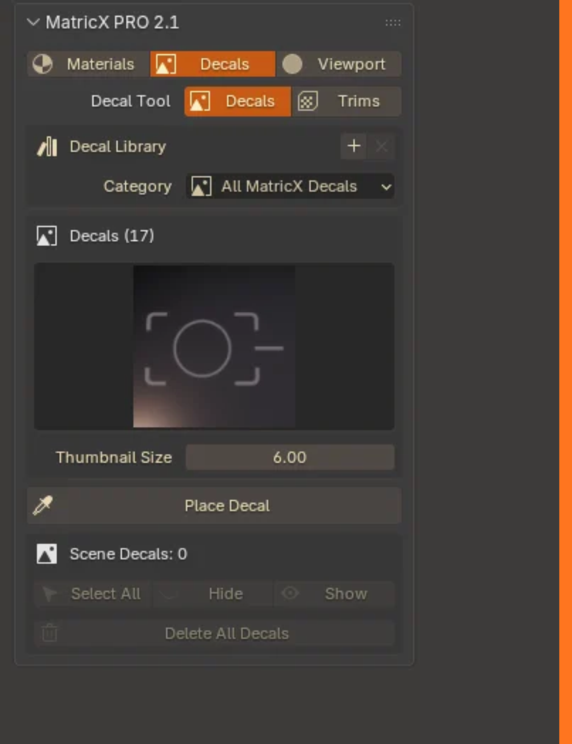Click the Category label text
Image resolution: width=572 pixels, height=744 pixels.
[x=137, y=187]
